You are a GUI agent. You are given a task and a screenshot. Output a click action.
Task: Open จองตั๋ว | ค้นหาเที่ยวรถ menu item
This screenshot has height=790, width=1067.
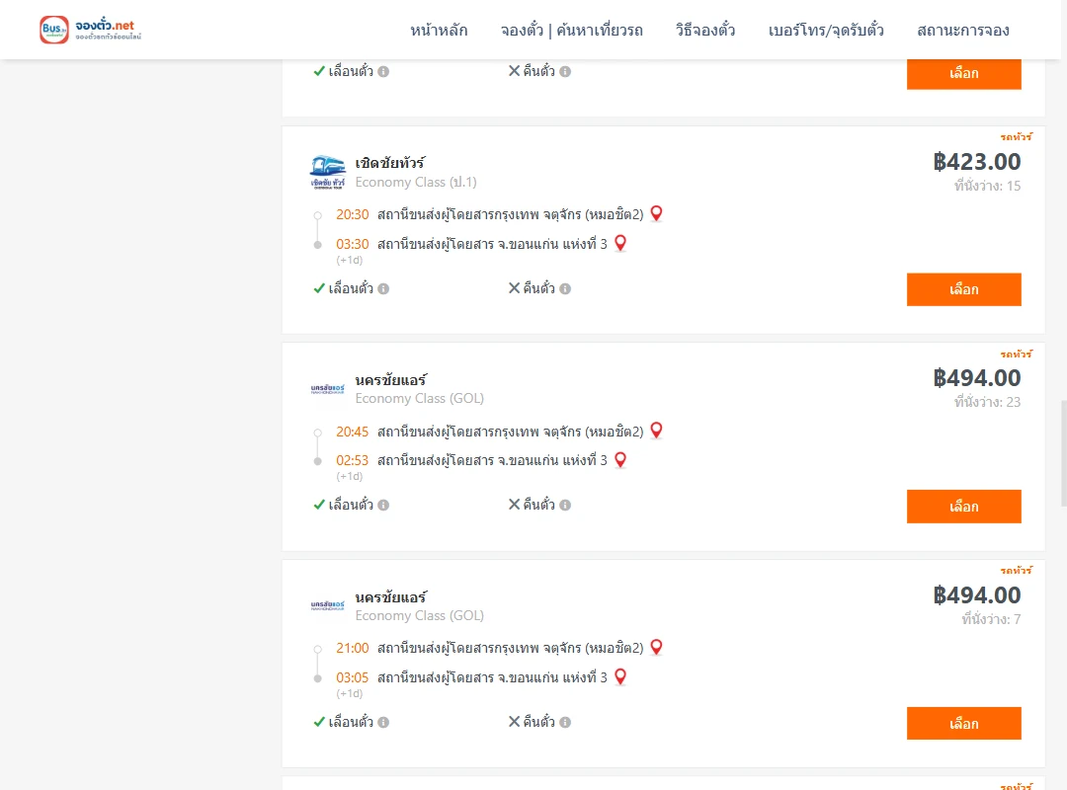[572, 31]
